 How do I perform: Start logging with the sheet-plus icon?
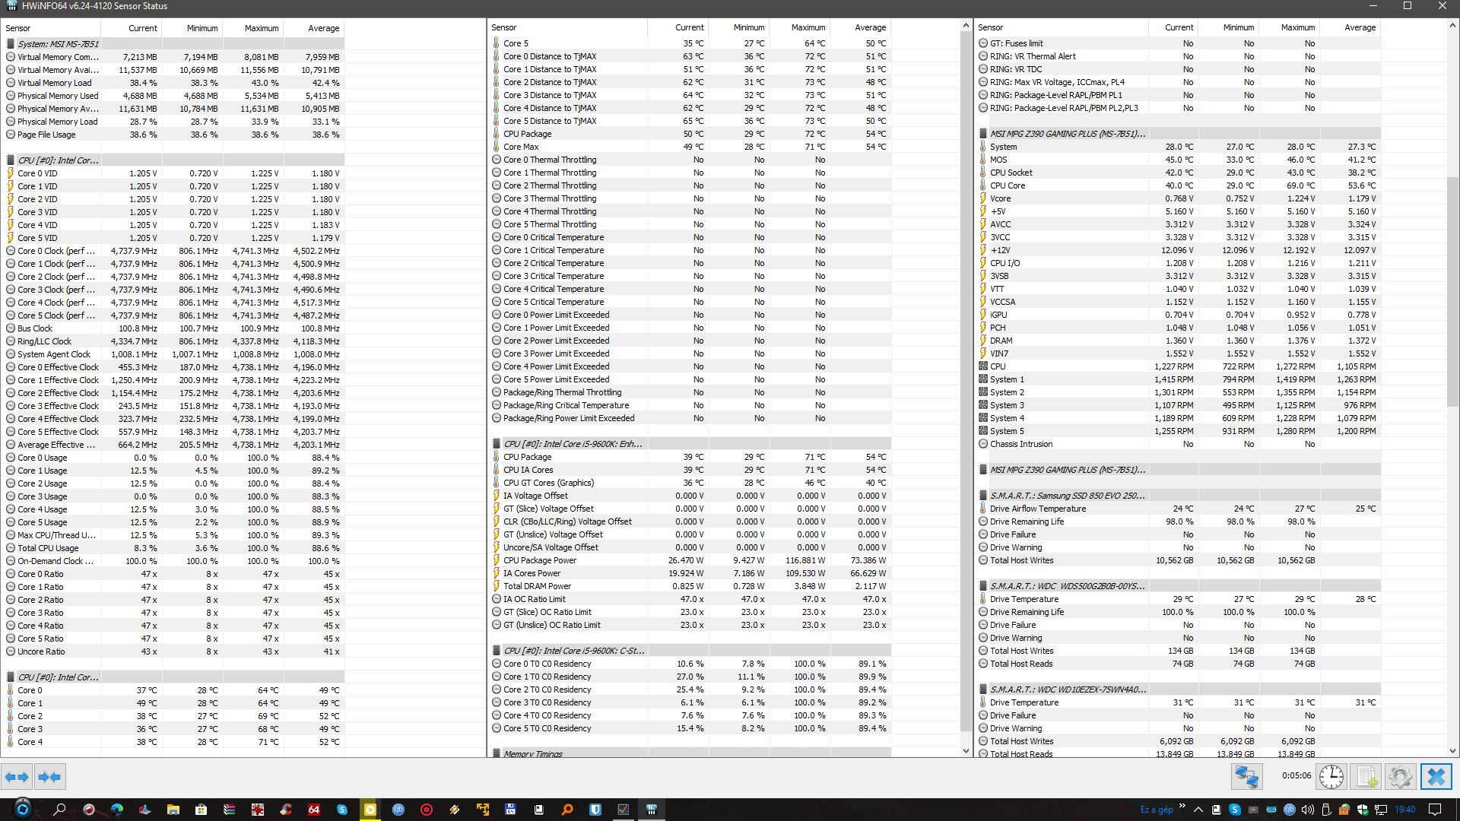click(1366, 777)
